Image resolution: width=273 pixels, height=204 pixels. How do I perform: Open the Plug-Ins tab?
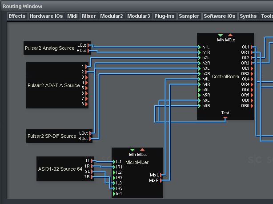click(x=164, y=16)
